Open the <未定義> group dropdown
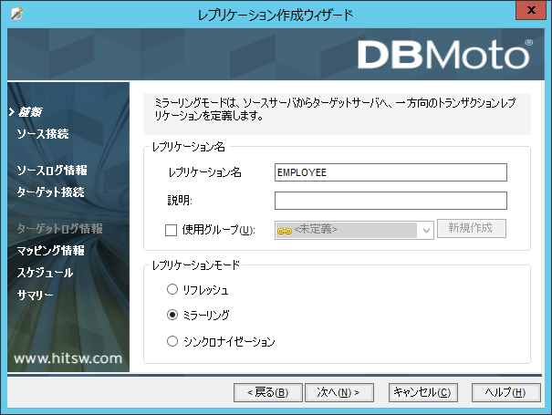This screenshot has height=415, width=552. tap(426, 231)
